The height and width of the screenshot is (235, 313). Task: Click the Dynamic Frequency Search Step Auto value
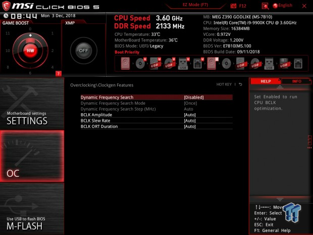pos(188,109)
